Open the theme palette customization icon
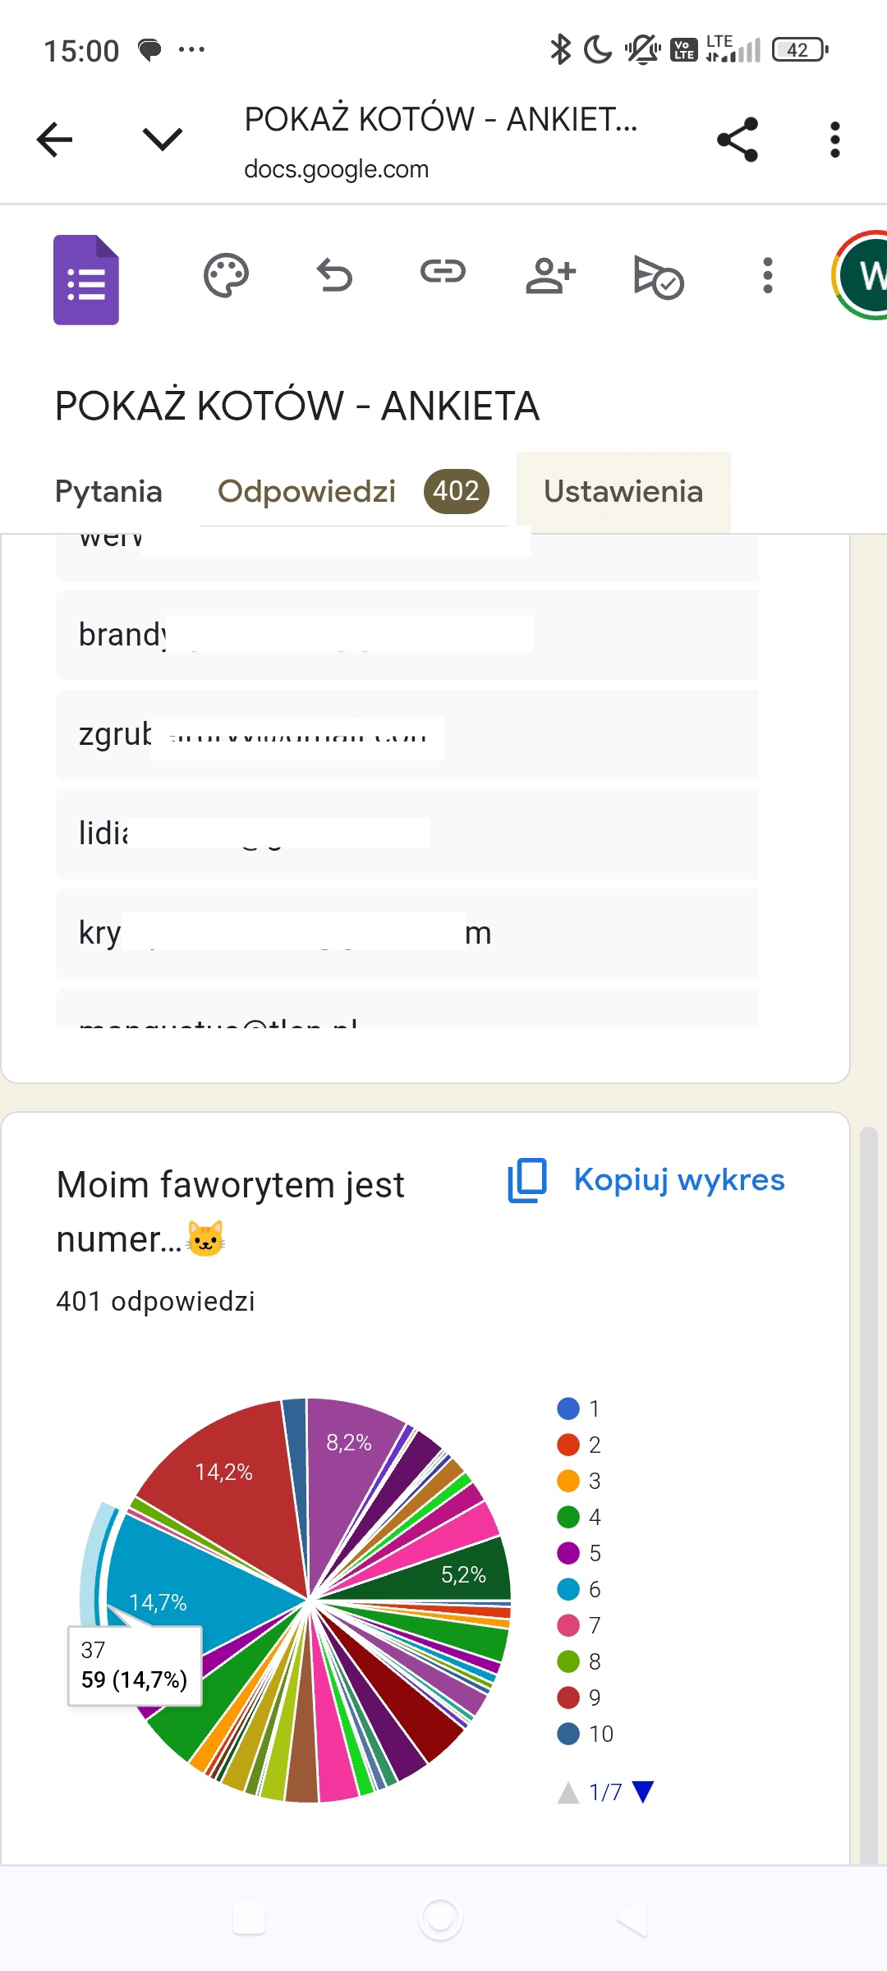 pyautogui.click(x=226, y=276)
